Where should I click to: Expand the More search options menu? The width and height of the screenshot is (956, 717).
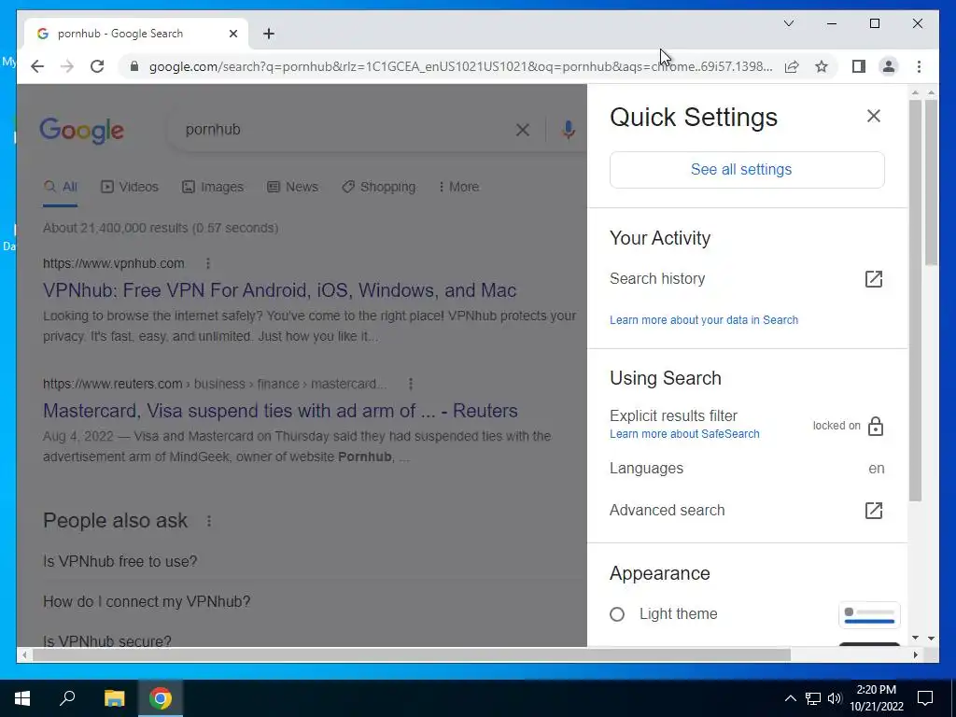(x=458, y=187)
